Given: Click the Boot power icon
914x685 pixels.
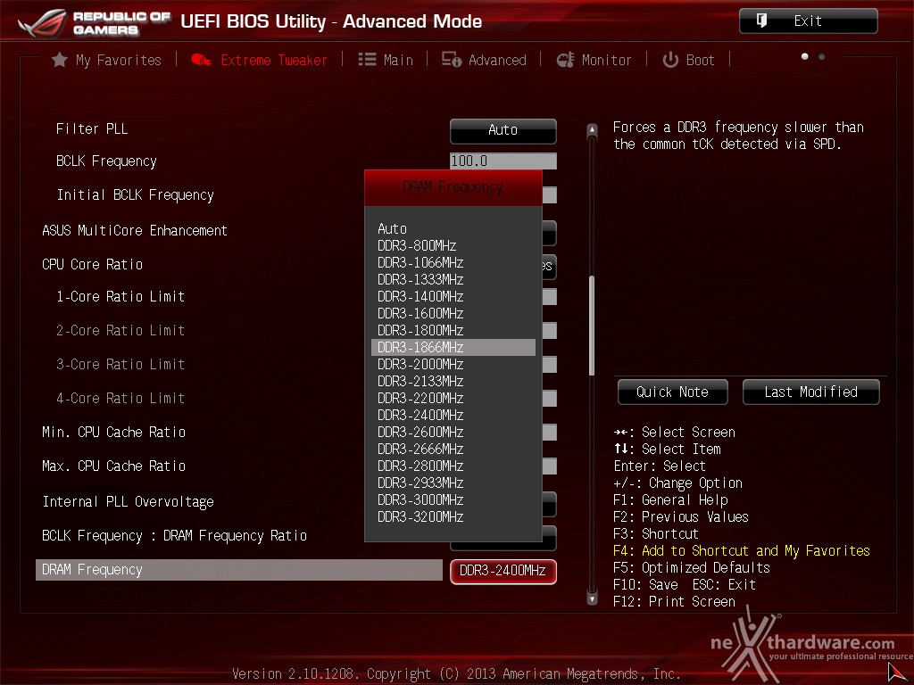Looking at the screenshot, I should click(x=670, y=60).
